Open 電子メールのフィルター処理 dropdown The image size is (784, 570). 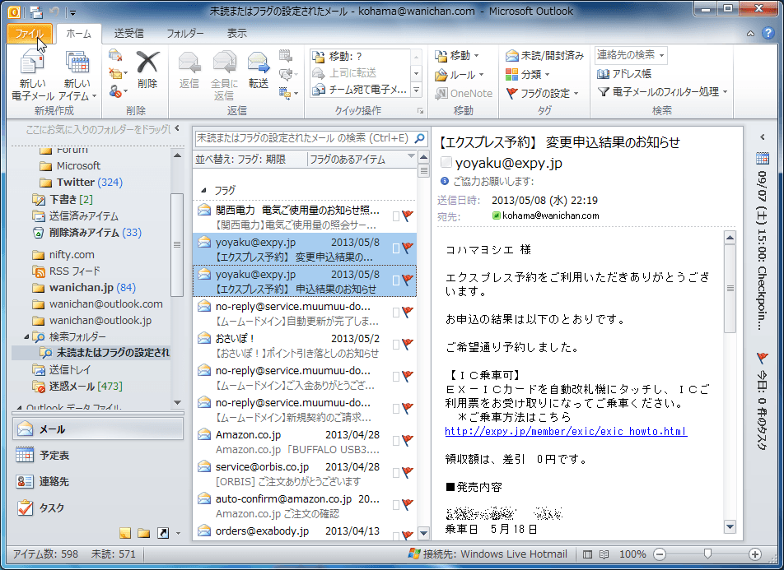pos(662,92)
